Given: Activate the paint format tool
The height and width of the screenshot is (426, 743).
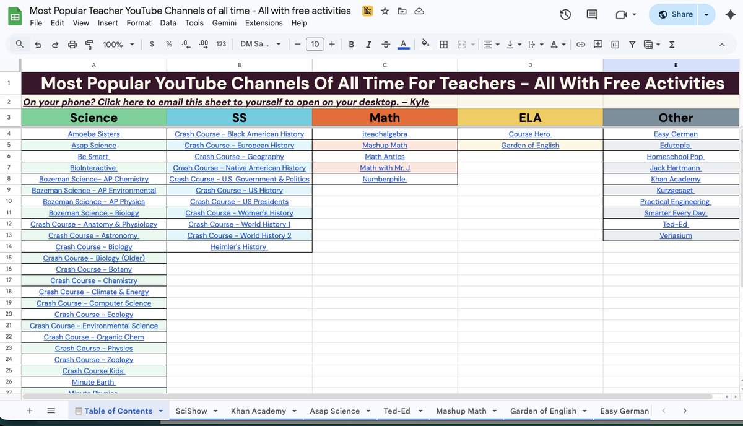Looking at the screenshot, I should 89,45.
